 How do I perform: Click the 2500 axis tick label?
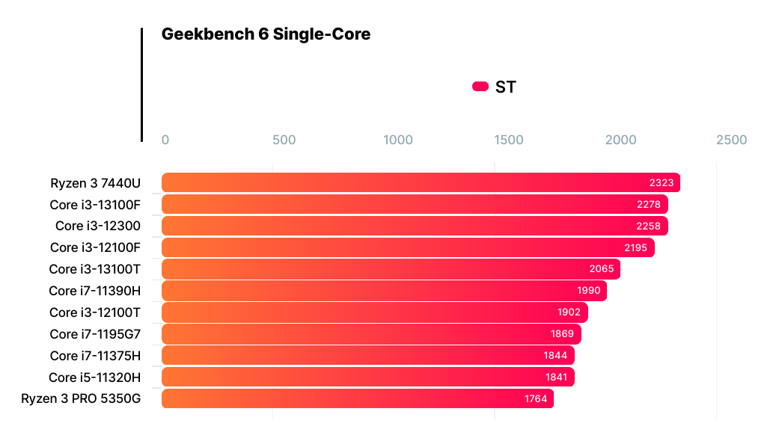[731, 140]
